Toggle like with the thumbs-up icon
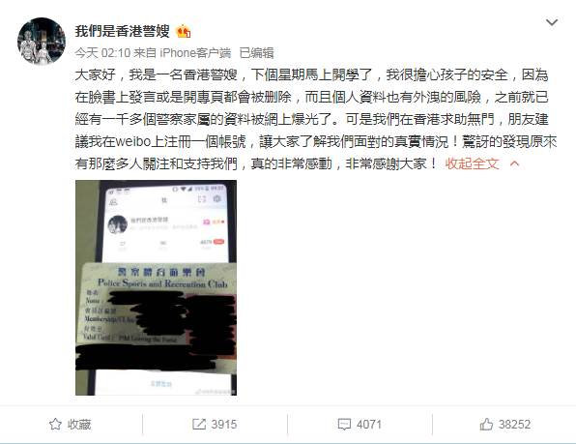 [x=486, y=424]
